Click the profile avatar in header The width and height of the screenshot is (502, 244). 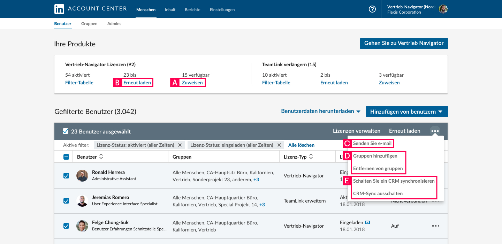443,9
